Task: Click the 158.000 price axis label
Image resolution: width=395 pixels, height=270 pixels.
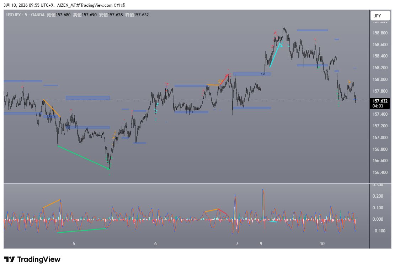Action: pos(380,79)
